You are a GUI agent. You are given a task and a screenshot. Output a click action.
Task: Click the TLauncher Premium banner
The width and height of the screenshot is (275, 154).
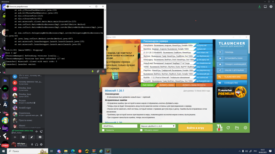pyautogui.click(x=232, y=92)
